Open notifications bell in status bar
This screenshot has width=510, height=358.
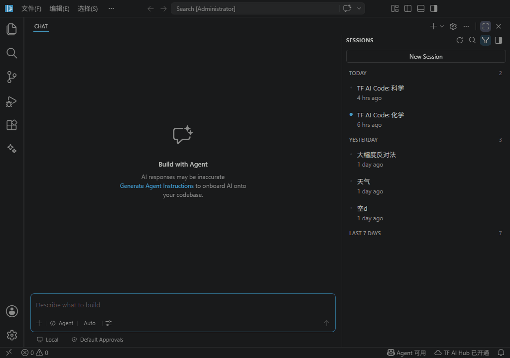(x=501, y=353)
